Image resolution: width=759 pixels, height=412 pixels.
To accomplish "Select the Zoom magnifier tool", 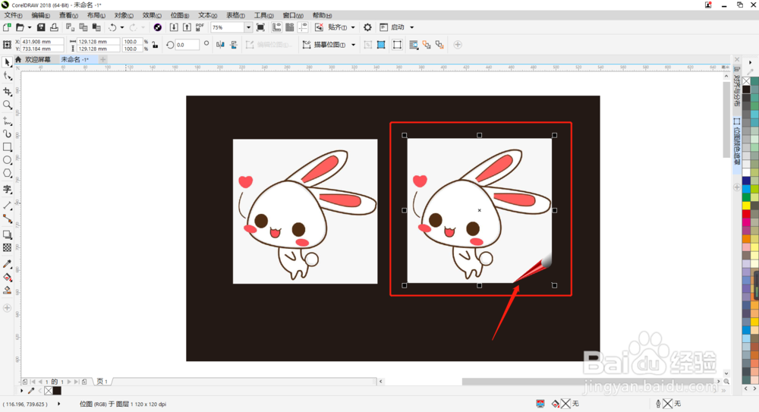I will pos(8,105).
